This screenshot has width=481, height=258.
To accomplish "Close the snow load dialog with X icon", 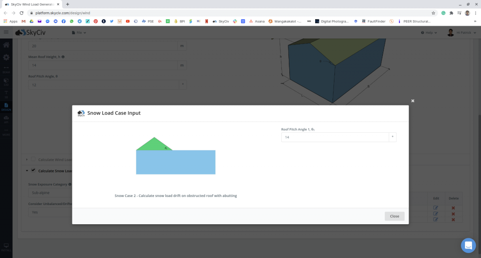I will tap(413, 101).
